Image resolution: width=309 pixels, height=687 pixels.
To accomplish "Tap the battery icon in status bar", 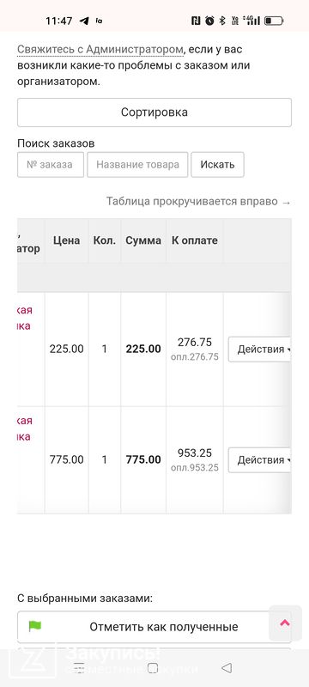I will (x=274, y=21).
